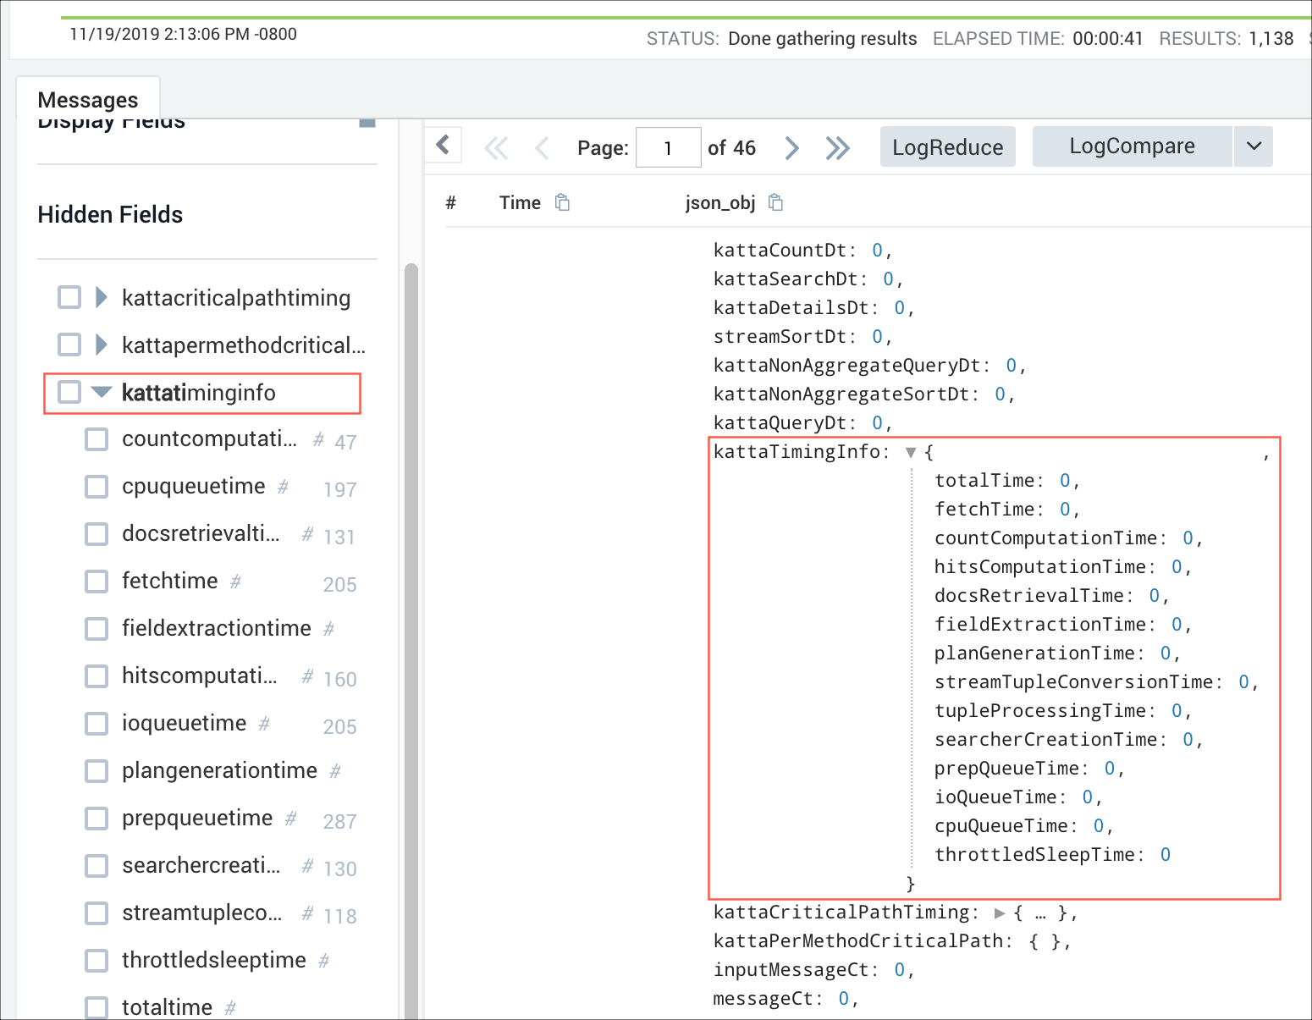This screenshot has height=1020, width=1312.
Task: Click the # icon next to fetchtime
Action: click(x=237, y=581)
